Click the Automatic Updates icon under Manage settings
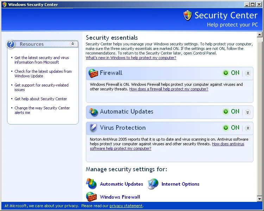 coord(91,184)
